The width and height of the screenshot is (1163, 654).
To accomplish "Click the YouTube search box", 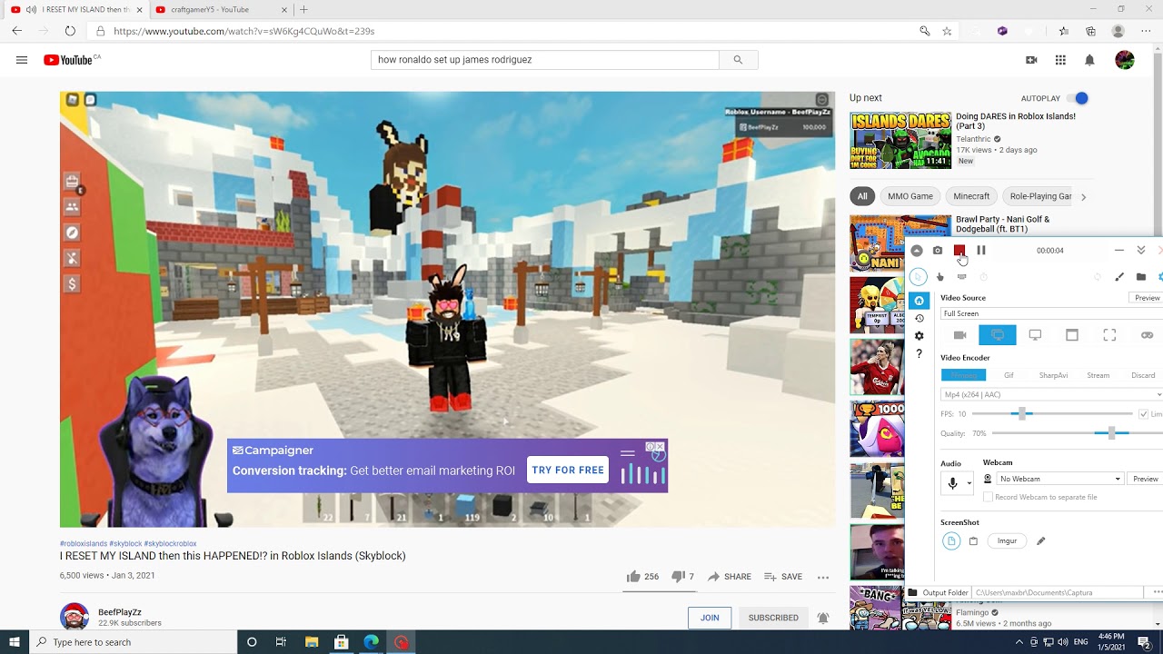I will pyautogui.click(x=545, y=60).
